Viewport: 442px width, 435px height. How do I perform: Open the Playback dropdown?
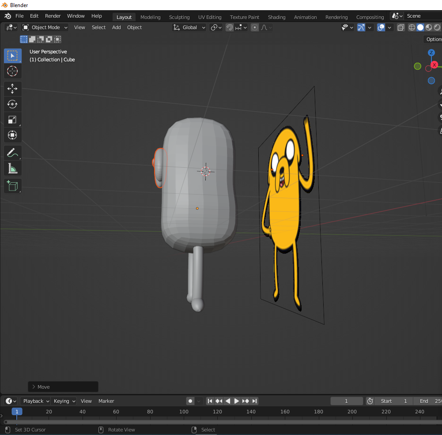click(x=36, y=401)
